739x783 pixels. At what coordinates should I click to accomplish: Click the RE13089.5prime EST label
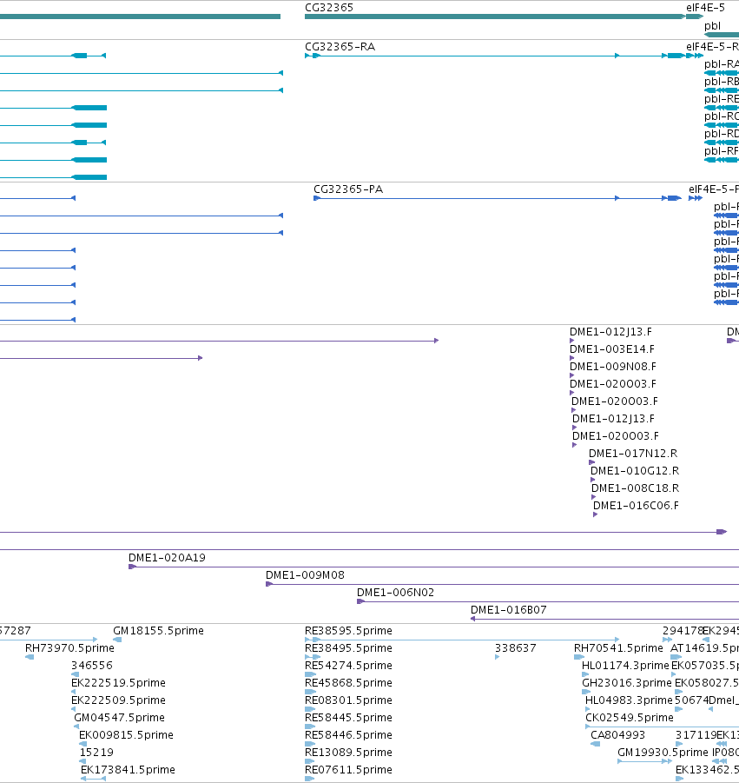click(348, 752)
